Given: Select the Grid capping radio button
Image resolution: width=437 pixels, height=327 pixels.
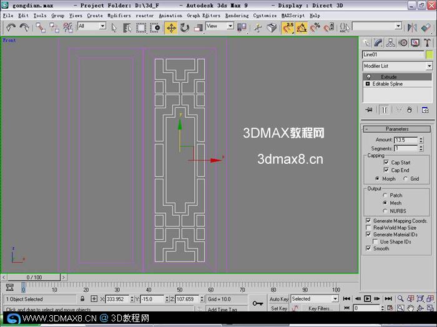Looking at the screenshot, I should [406, 178].
